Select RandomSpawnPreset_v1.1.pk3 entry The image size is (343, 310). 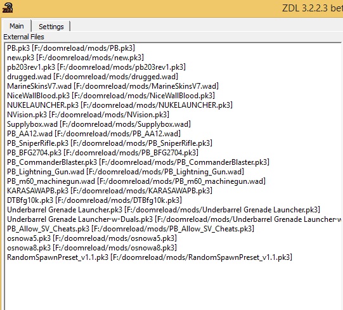(150, 257)
